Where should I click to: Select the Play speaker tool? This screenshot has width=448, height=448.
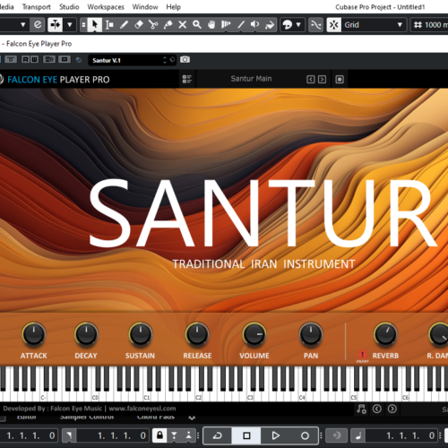point(255,25)
